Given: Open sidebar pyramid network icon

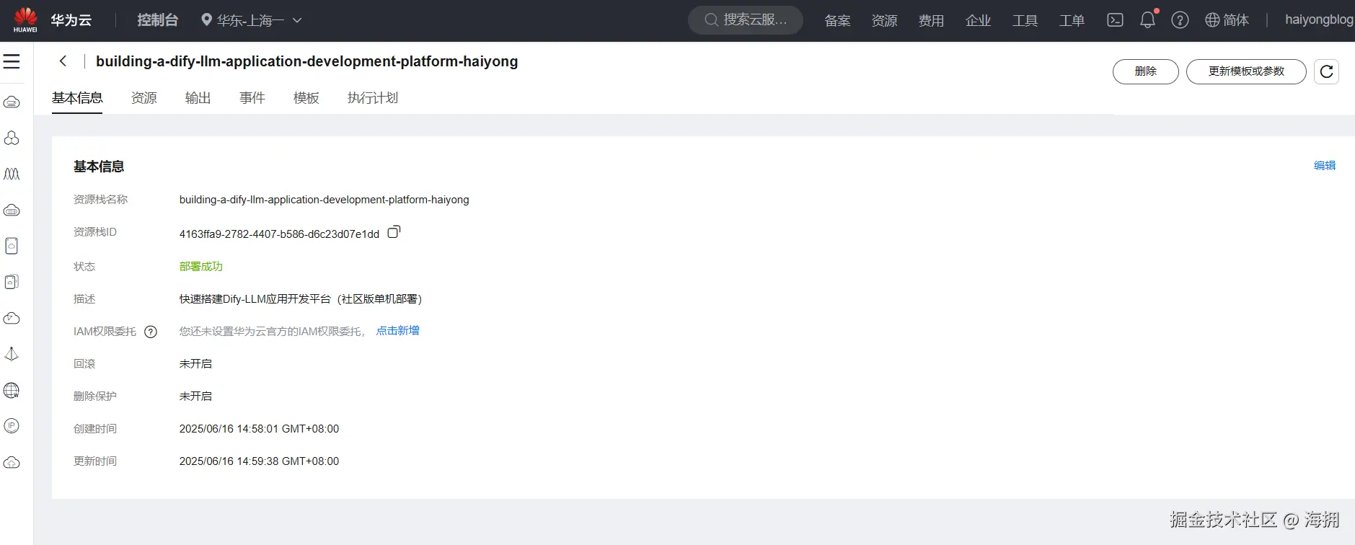Looking at the screenshot, I should point(12,354).
